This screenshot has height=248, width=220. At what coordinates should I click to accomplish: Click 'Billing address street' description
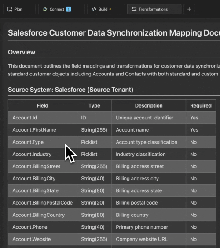pos(149,166)
